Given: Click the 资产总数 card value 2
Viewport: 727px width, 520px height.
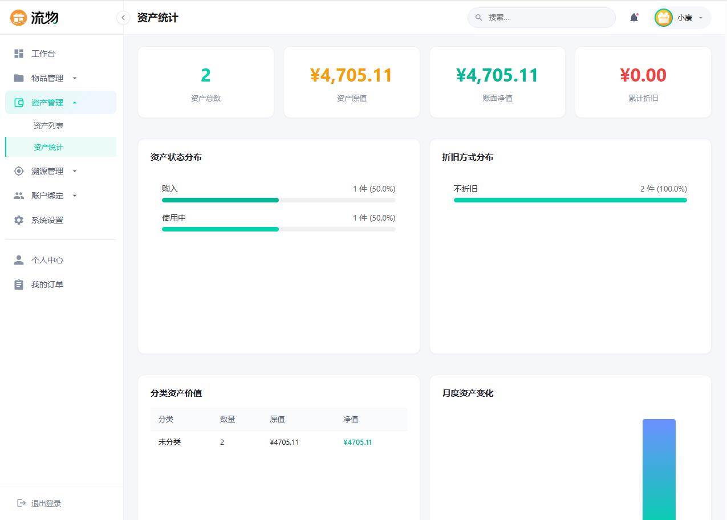Looking at the screenshot, I should 206,75.
